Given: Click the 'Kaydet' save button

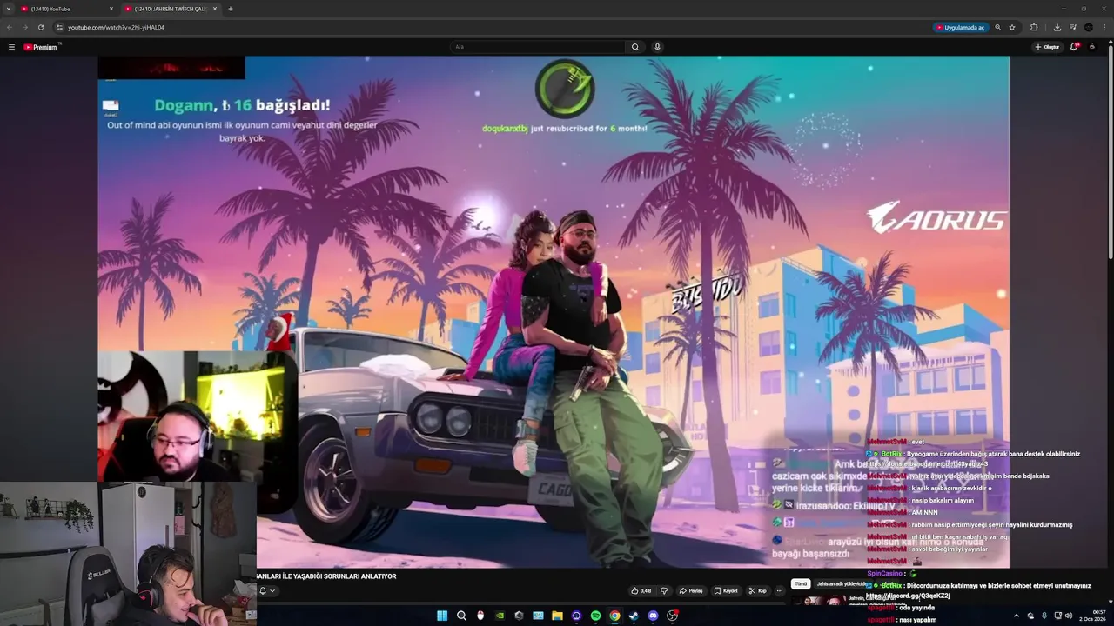Looking at the screenshot, I should (x=726, y=590).
